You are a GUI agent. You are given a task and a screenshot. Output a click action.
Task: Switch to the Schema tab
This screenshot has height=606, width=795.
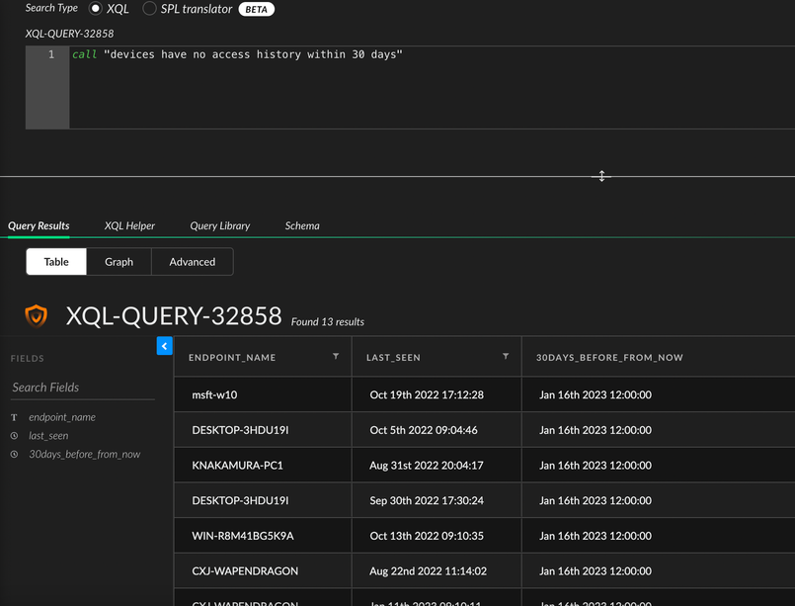pyautogui.click(x=302, y=225)
